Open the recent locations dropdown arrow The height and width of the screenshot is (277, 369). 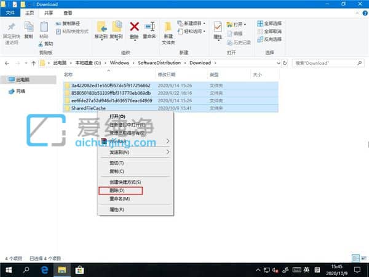(26, 63)
